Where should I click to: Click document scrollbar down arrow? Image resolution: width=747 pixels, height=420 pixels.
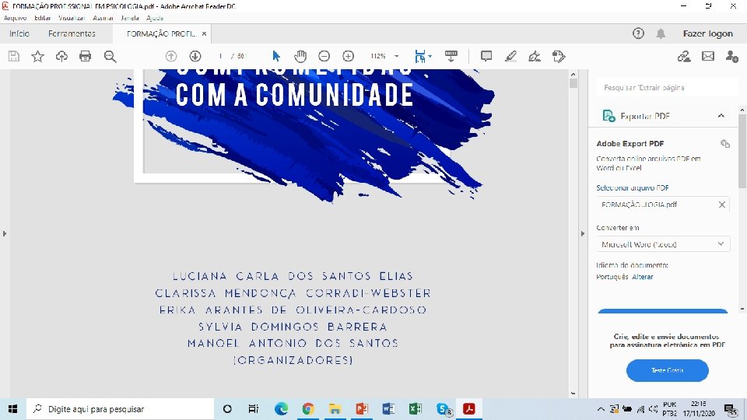[x=573, y=394]
